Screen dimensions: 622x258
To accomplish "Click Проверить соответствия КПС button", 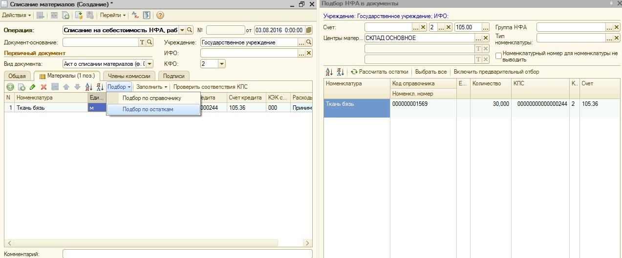I will [211, 87].
